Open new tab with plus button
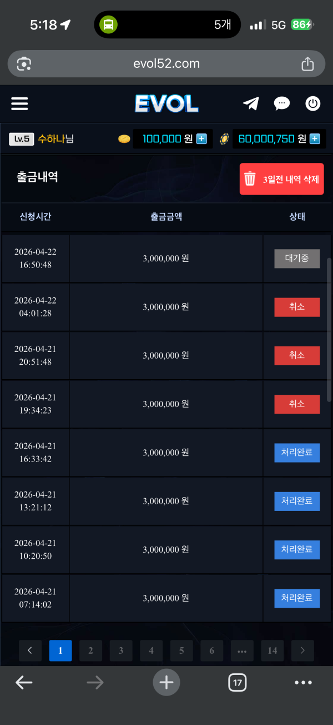This screenshot has height=725, width=333. coord(167,682)
